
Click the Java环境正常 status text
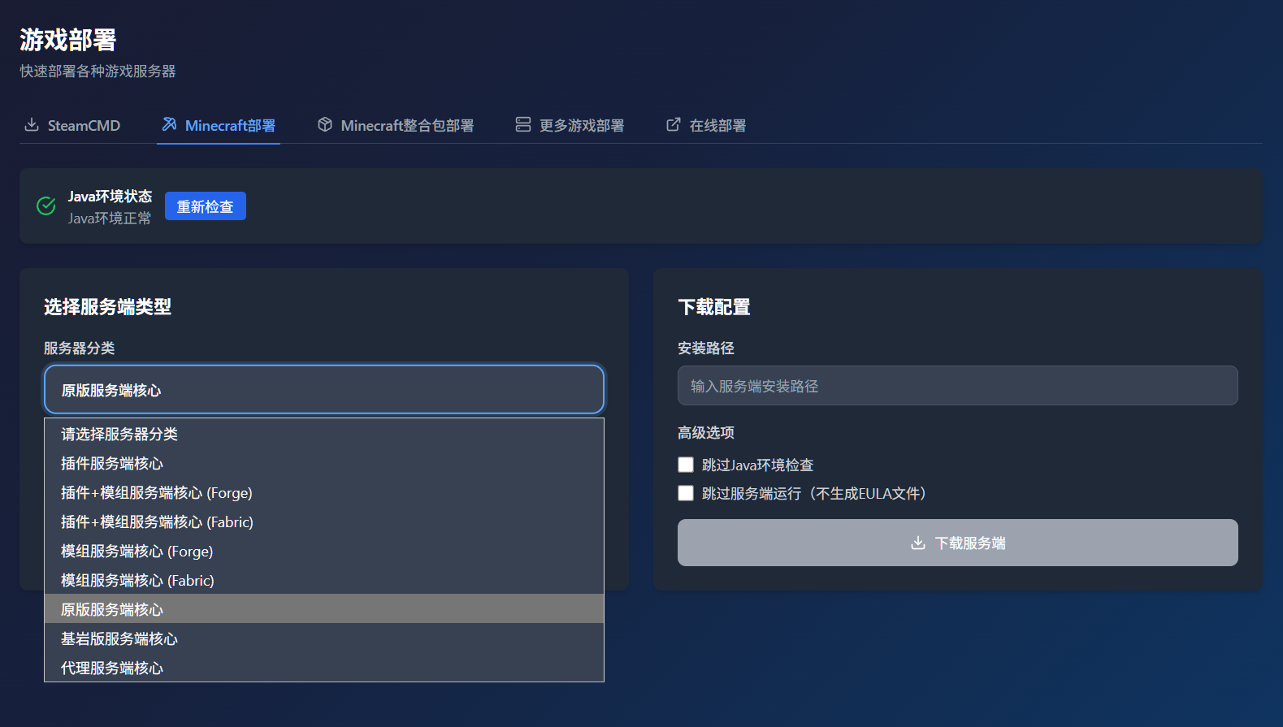point(110,218)
